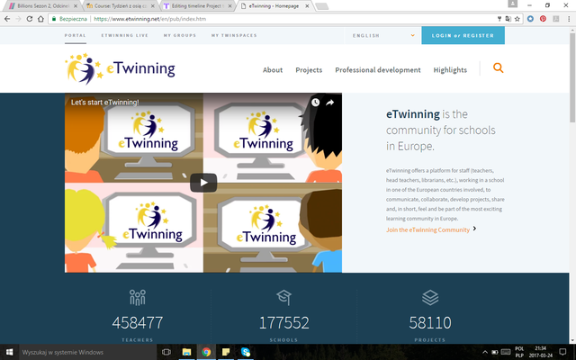Open Task View in taskbar
Viewport: 576px width, 360px height.
(x=166, y=352)
